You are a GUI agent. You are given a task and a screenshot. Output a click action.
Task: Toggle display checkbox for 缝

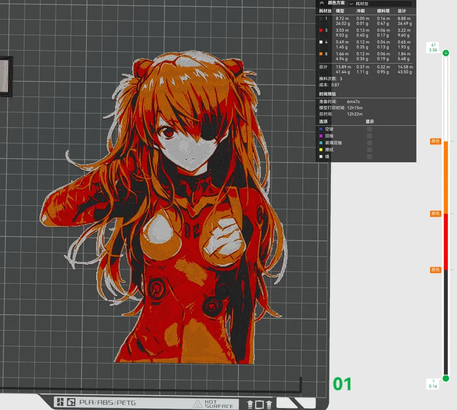pyautogui.click(x=369, y=157)
